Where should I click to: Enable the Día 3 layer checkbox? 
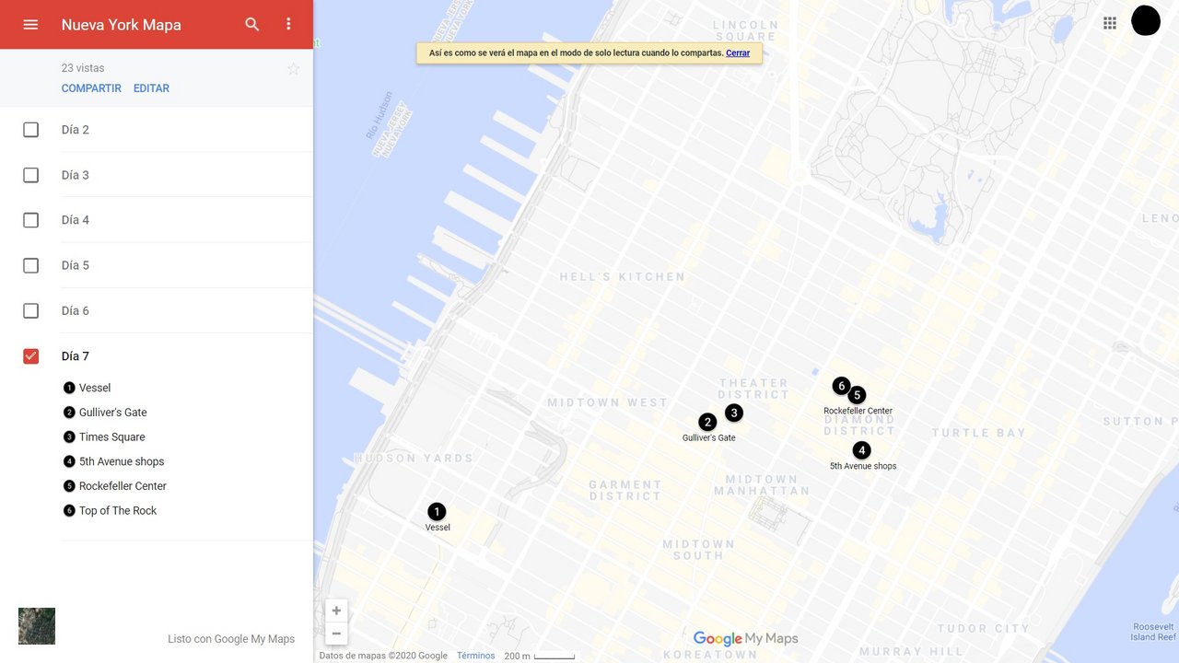(30, 175)
